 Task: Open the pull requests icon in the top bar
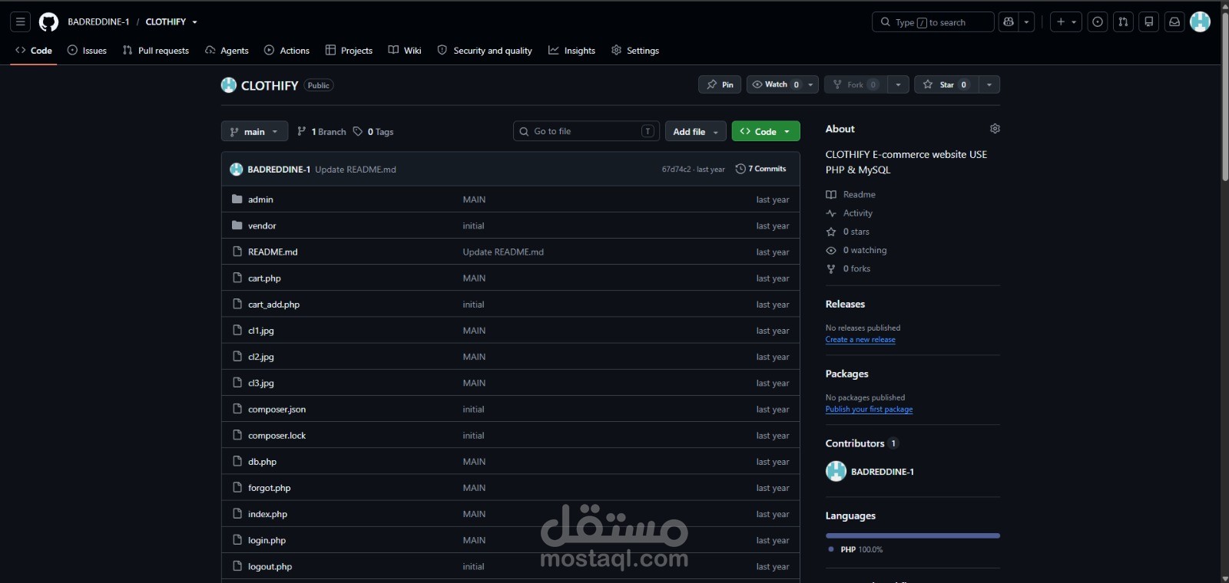coord(1123,22)
